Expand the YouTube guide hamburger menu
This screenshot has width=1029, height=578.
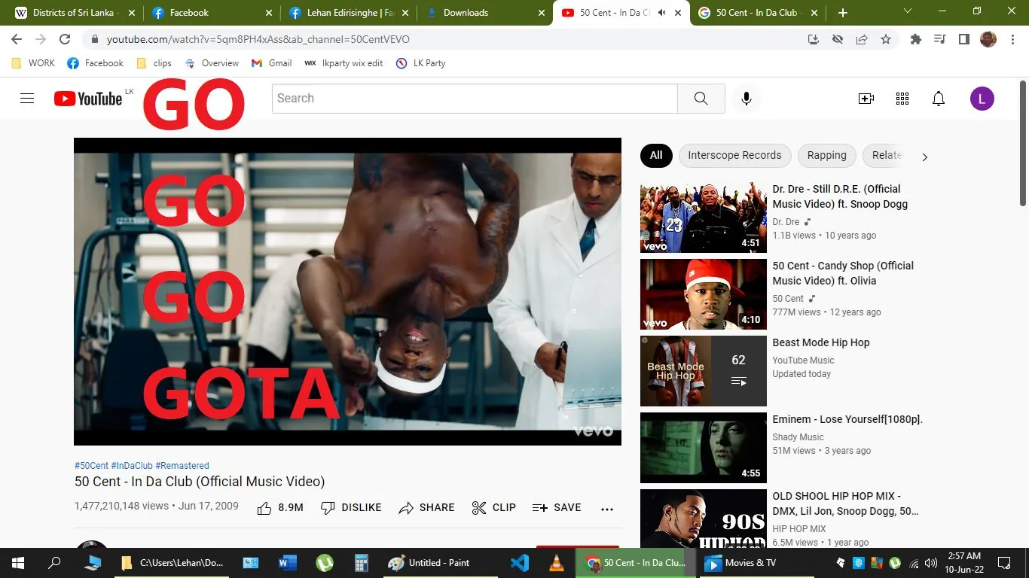[x=27, y=99]
